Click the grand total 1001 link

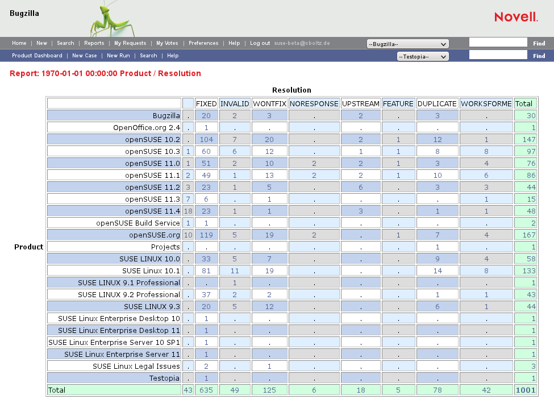(x=526, y=390)
